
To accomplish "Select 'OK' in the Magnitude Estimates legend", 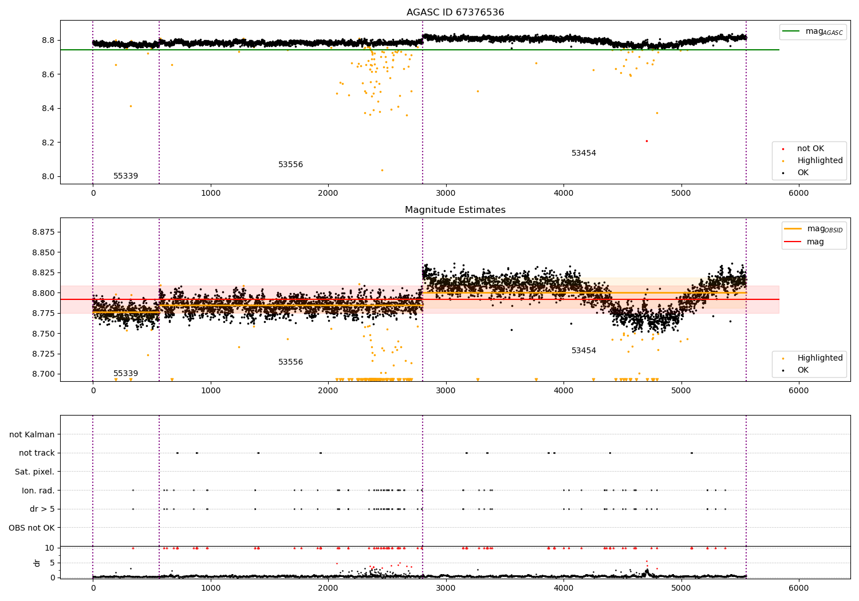I will 803,370.
